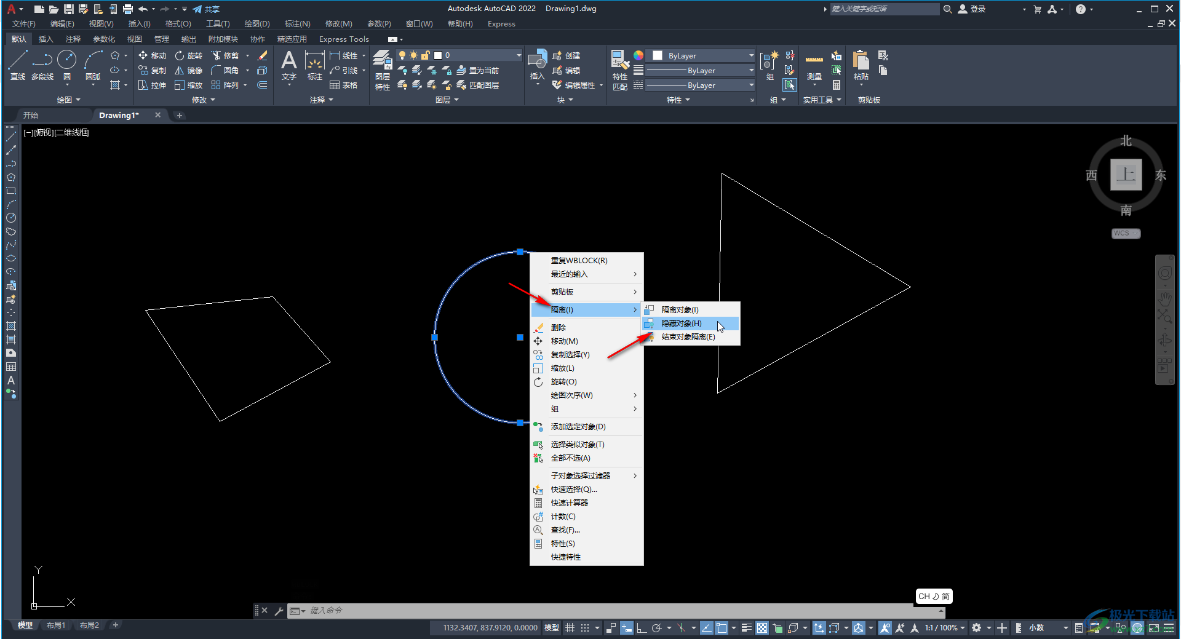Click the object color wheel icon
Image resolution: width=1181 pixels, height=639 pixels.
tap(638, 55)
